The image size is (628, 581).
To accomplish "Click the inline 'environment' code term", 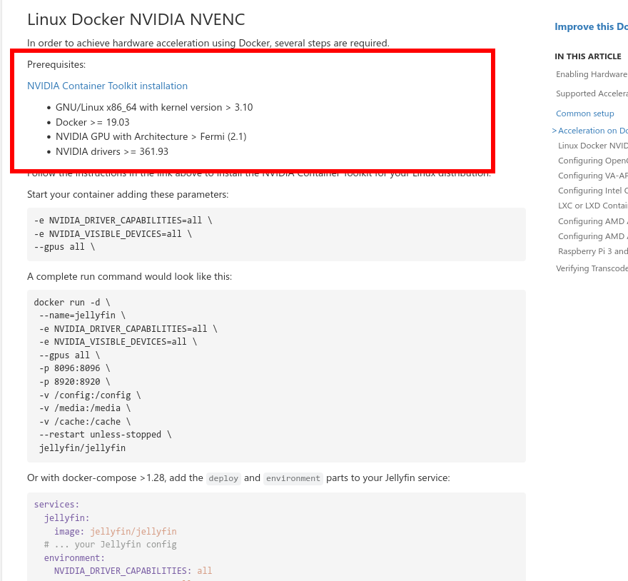I will pyautogui.click(x=293, y=478).
